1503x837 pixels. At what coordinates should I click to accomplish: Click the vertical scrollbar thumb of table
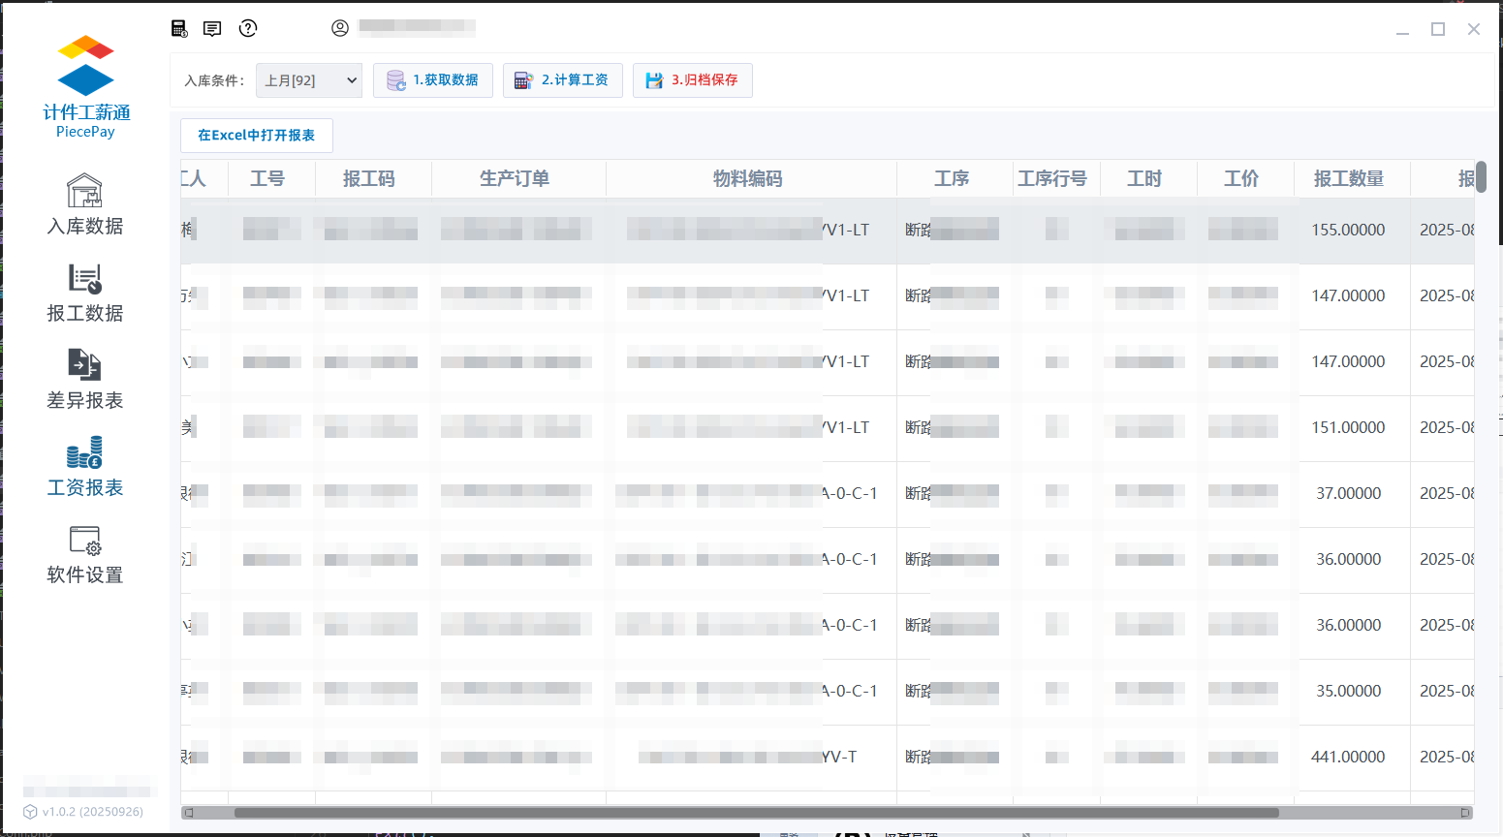[1481, 177]
